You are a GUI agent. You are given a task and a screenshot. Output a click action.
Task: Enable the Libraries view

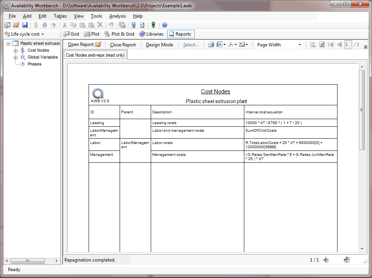pos(151,34)
